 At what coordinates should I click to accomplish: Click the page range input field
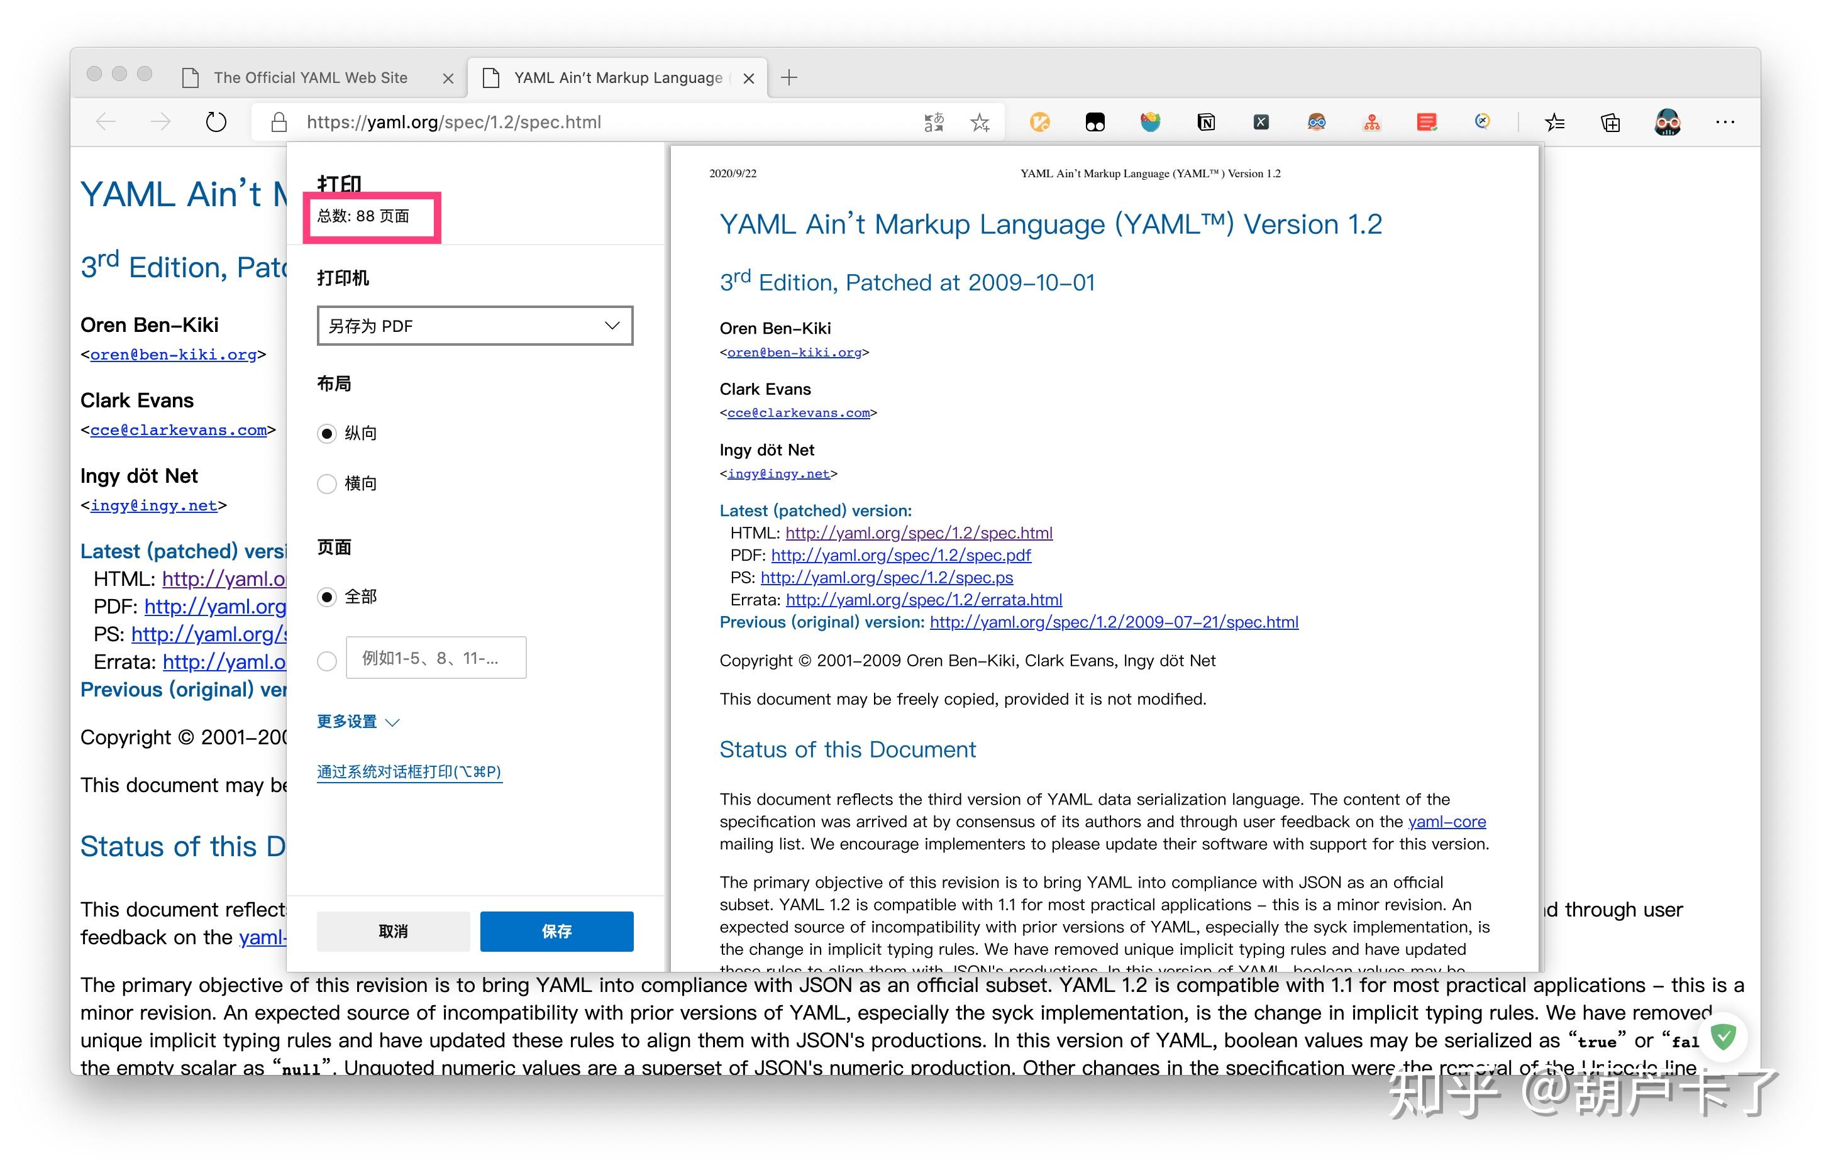click(x=436, y=658)
